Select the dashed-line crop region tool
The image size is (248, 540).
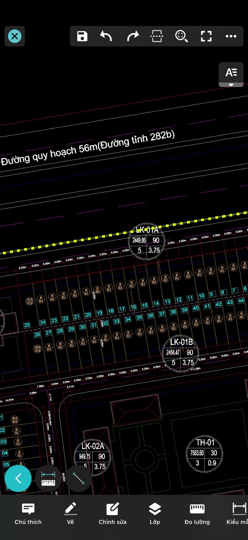point(157,36)
